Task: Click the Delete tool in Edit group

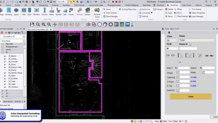Action: coord(169,9)
